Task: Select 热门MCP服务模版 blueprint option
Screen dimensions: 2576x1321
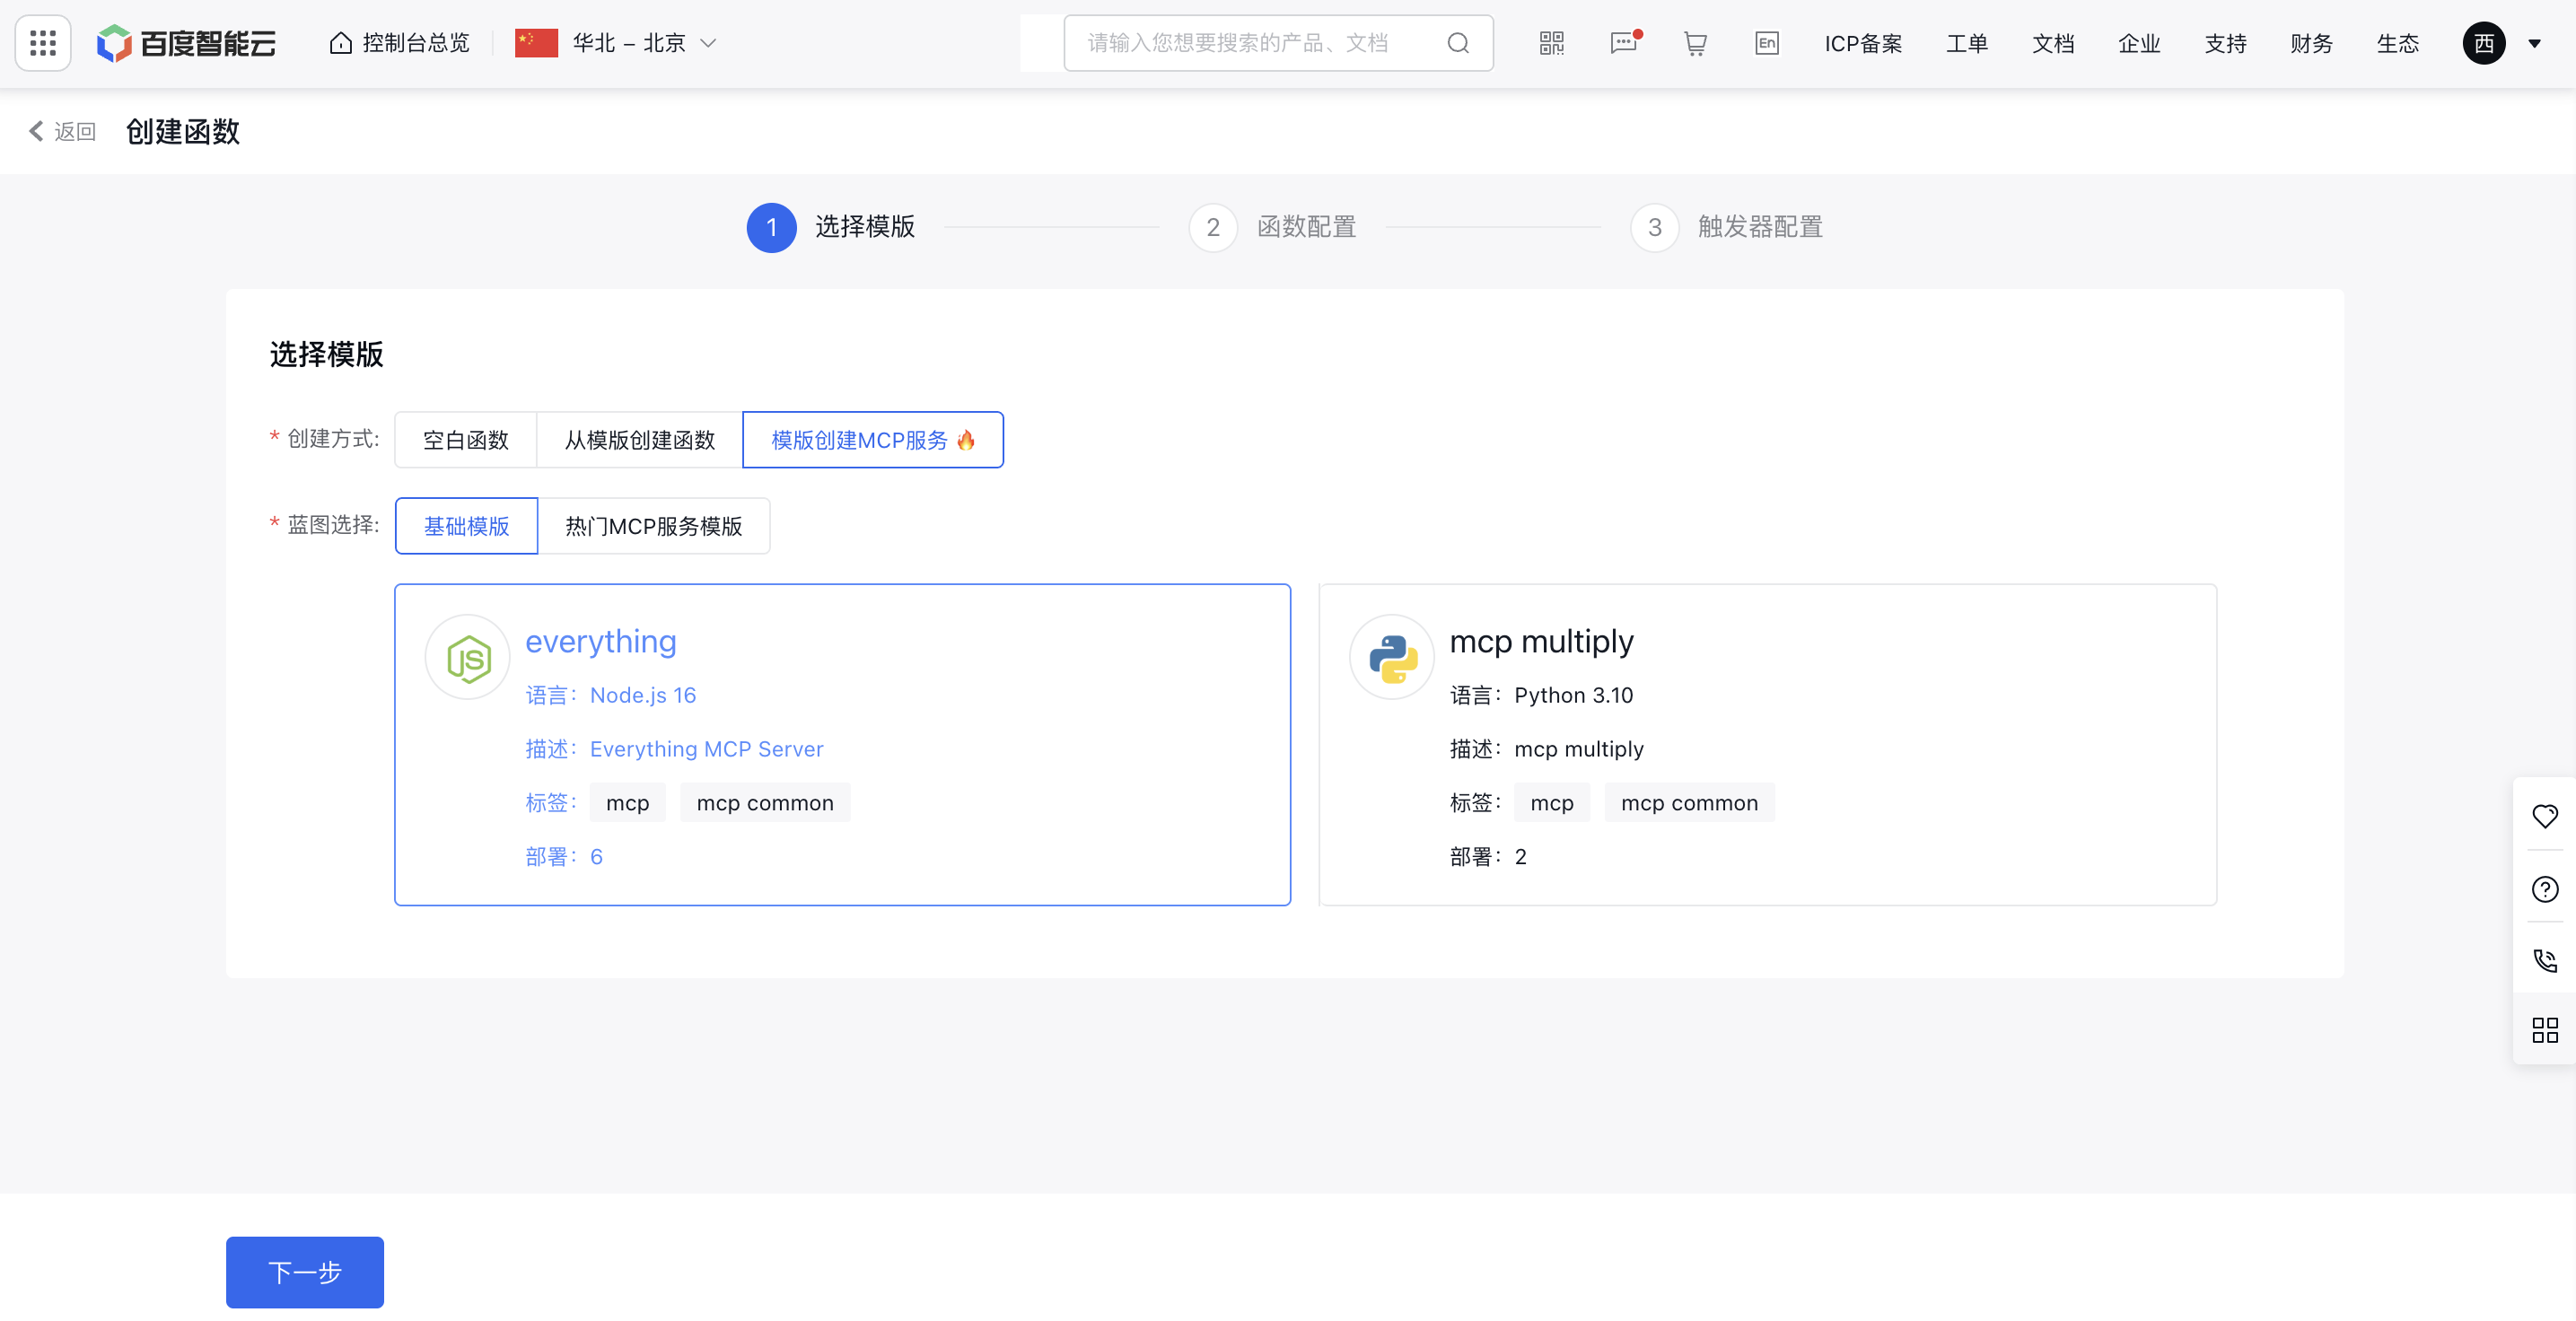Action: [654, 526]
